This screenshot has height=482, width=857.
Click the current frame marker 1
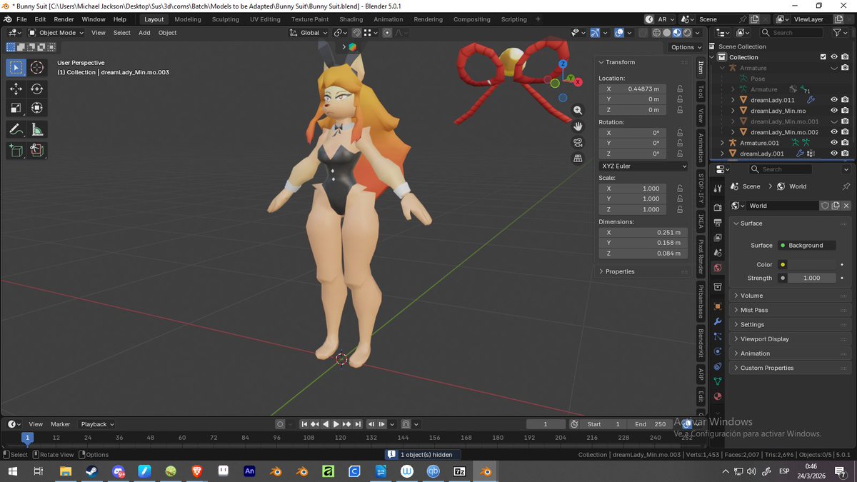click(x=27, y=437)
